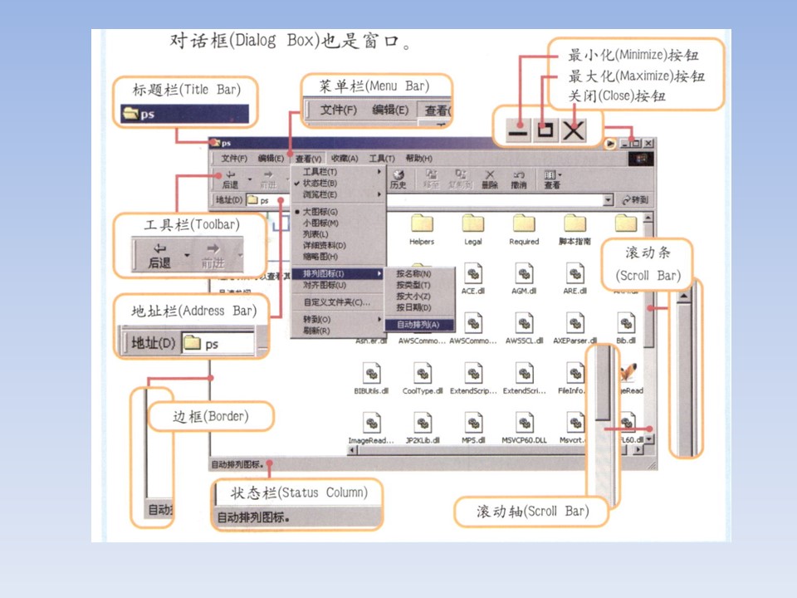This screenshot has width=797, height=598.
Task: Select the Bib.dll file icon
Action: [x=626, y=323]
